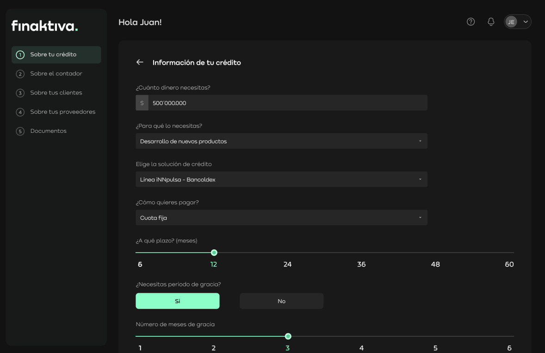This screenshot has height=353, width=545.
Task: Open the notifications bell icon
Action: [x=491, y=22]
